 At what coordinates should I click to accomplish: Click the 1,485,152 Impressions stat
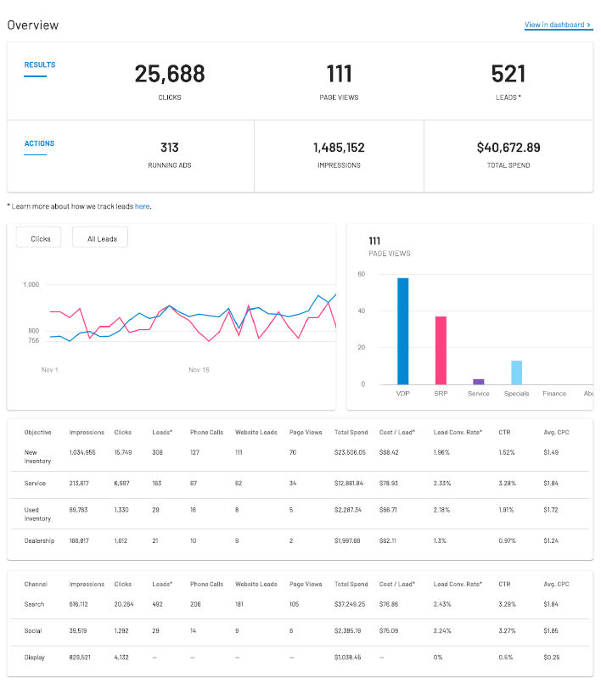pyautogui.click(x=339, y=148)
